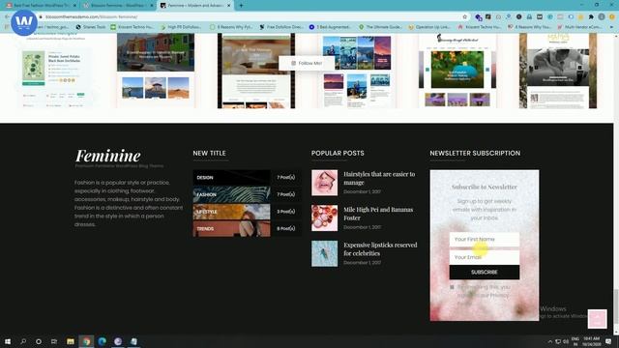The width and height of the screenshot is (619, 348).
Task: Open Microsoft Edge from the taskbar
Action: click(103, 341)
